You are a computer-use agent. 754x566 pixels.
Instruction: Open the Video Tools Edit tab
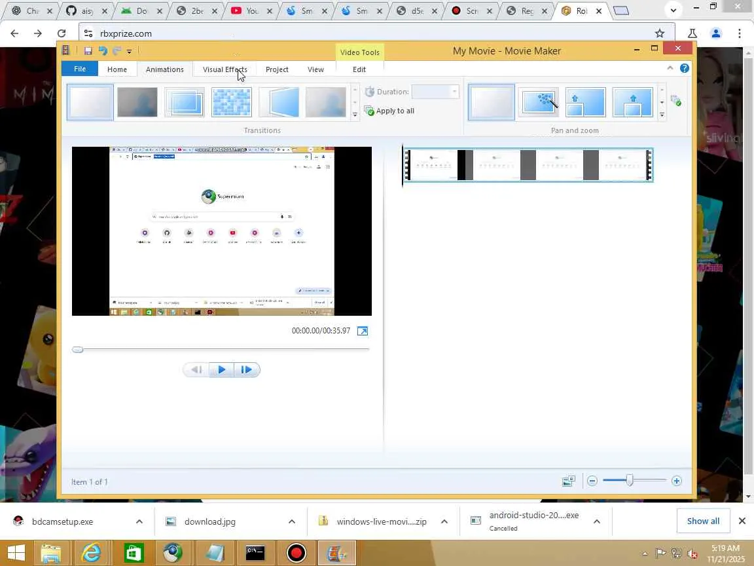(x=359, y=69)
